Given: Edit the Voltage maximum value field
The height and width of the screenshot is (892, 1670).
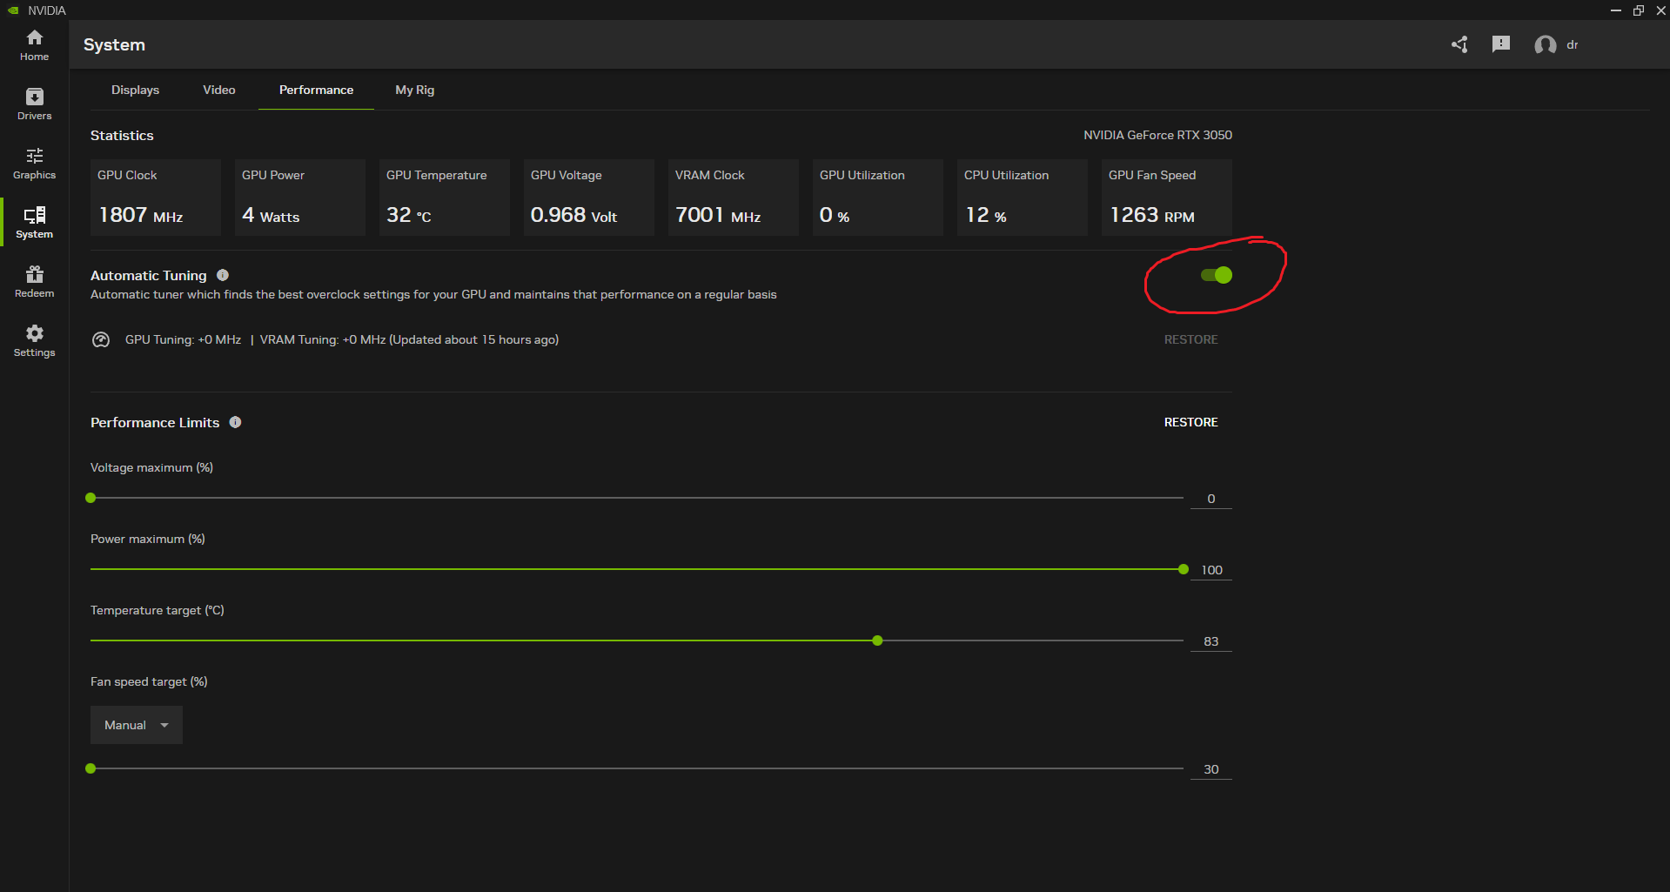Looking at the screenshot, I should click(x=1211, y=499).
